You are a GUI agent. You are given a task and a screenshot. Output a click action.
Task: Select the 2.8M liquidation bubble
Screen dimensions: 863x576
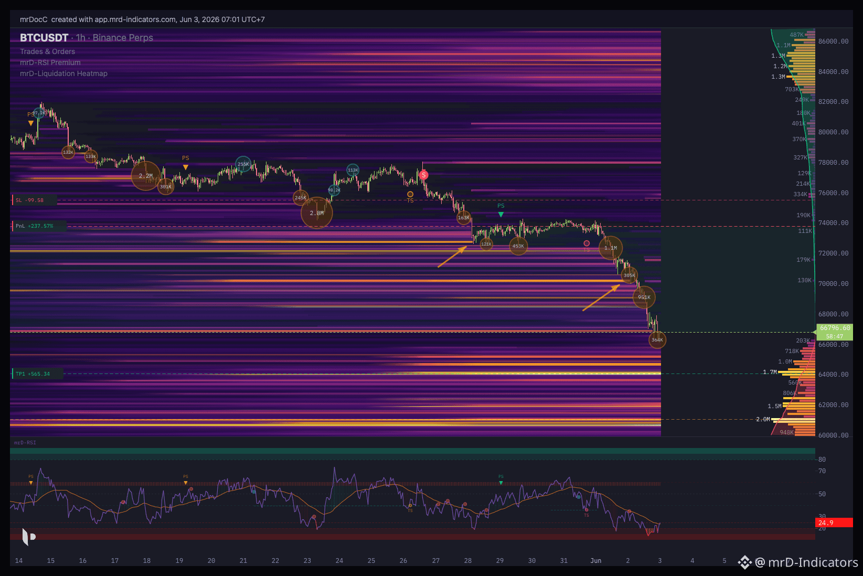[317, 213]
